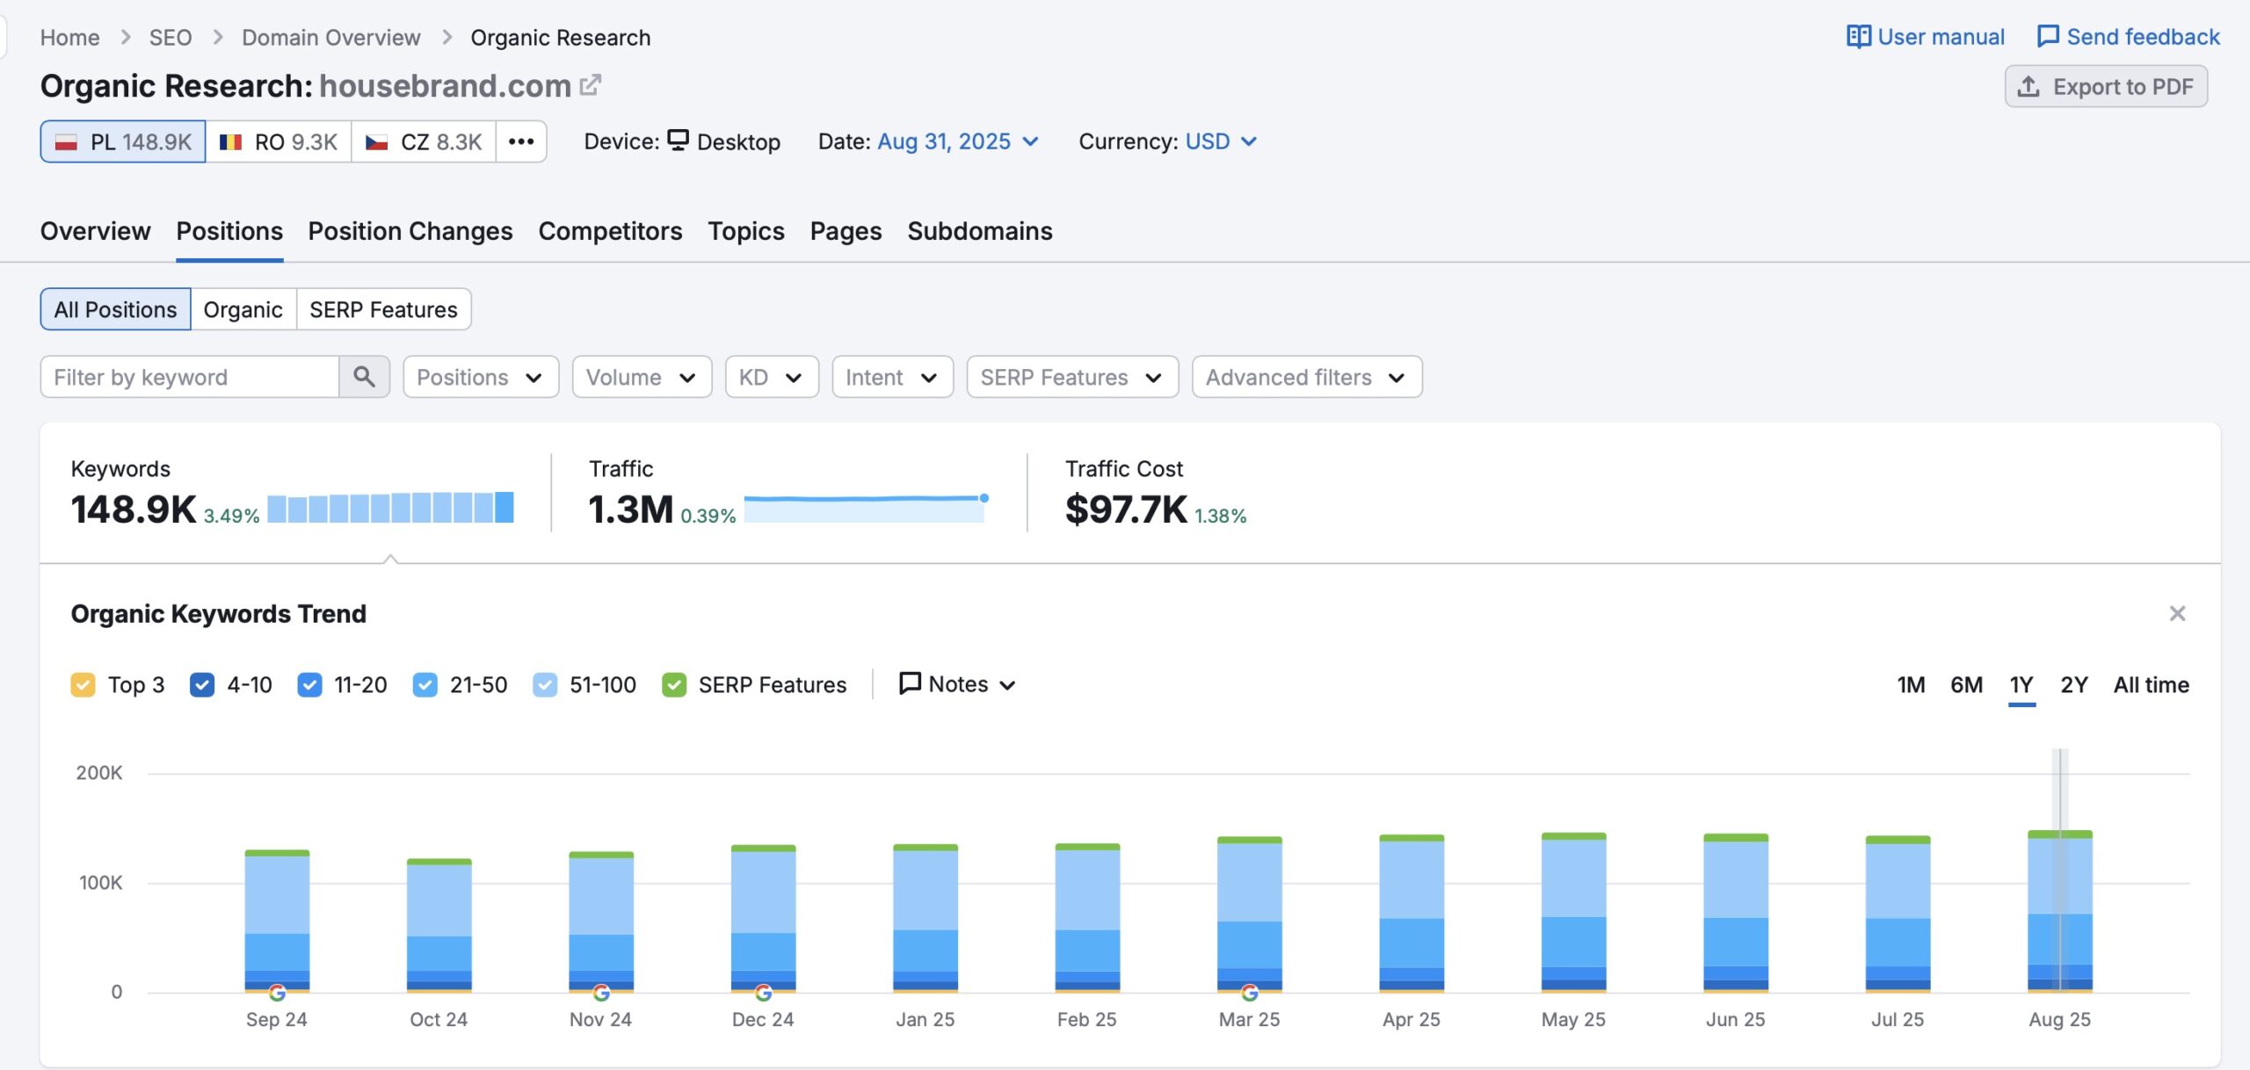The image size is (2250, 1070).
Task: Expand the Volume filter dropdown
Action: [x=642, y=377]
